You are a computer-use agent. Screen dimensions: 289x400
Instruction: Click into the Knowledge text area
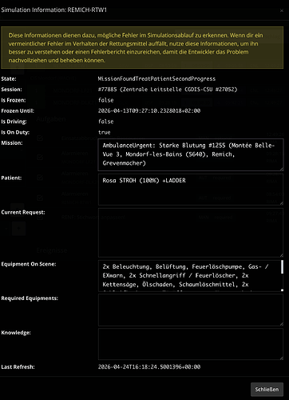click(x=191, y=344)
